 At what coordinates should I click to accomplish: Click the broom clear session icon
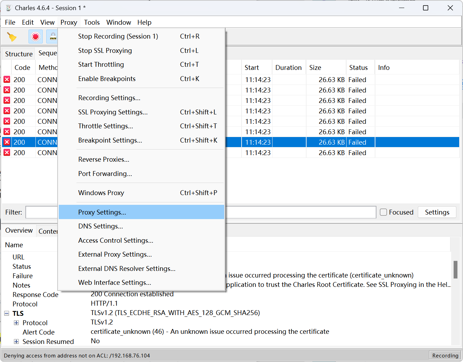tap(12, 37)
